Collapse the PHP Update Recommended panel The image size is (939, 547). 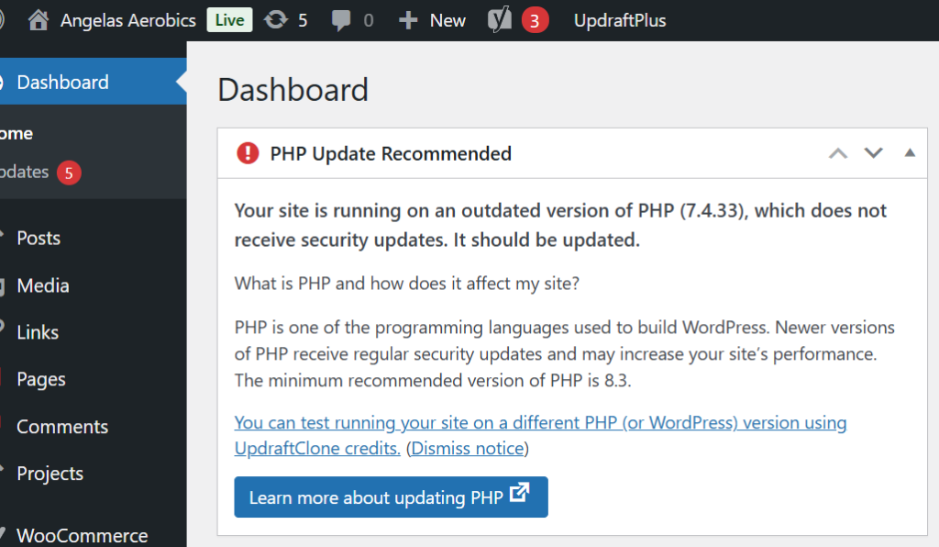pyautogui.click(x=910, y=153)
